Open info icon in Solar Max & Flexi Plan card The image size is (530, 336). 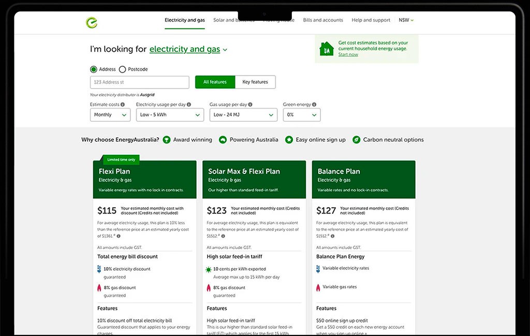223,236
